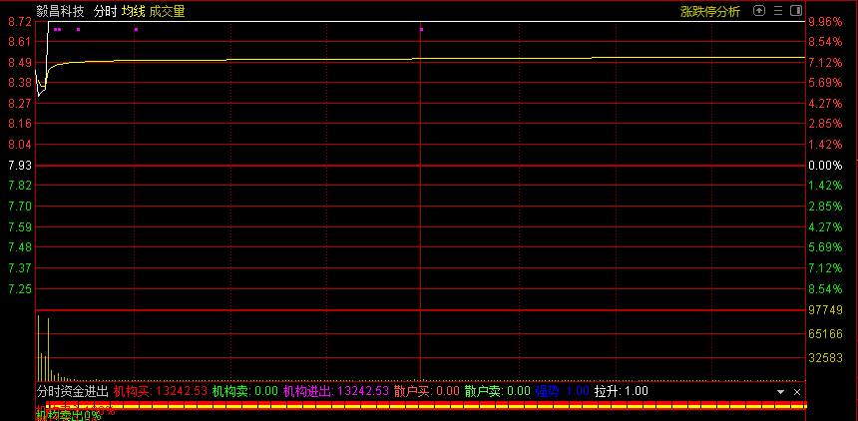Click the 毅昌科技 stock name
This screenshot has height=421, width=858.
pyautogui.click(x=60, y=12)
